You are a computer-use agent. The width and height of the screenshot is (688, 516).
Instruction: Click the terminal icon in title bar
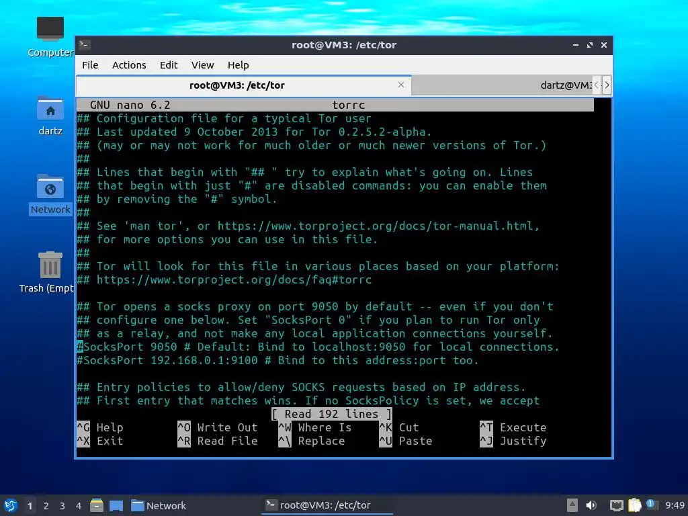click(x=85, y=44)
